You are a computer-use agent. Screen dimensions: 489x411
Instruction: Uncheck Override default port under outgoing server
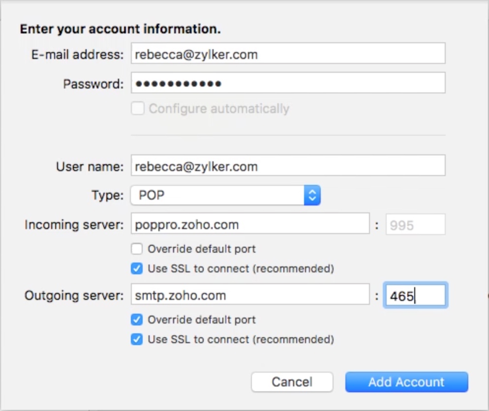pos(137,320)
